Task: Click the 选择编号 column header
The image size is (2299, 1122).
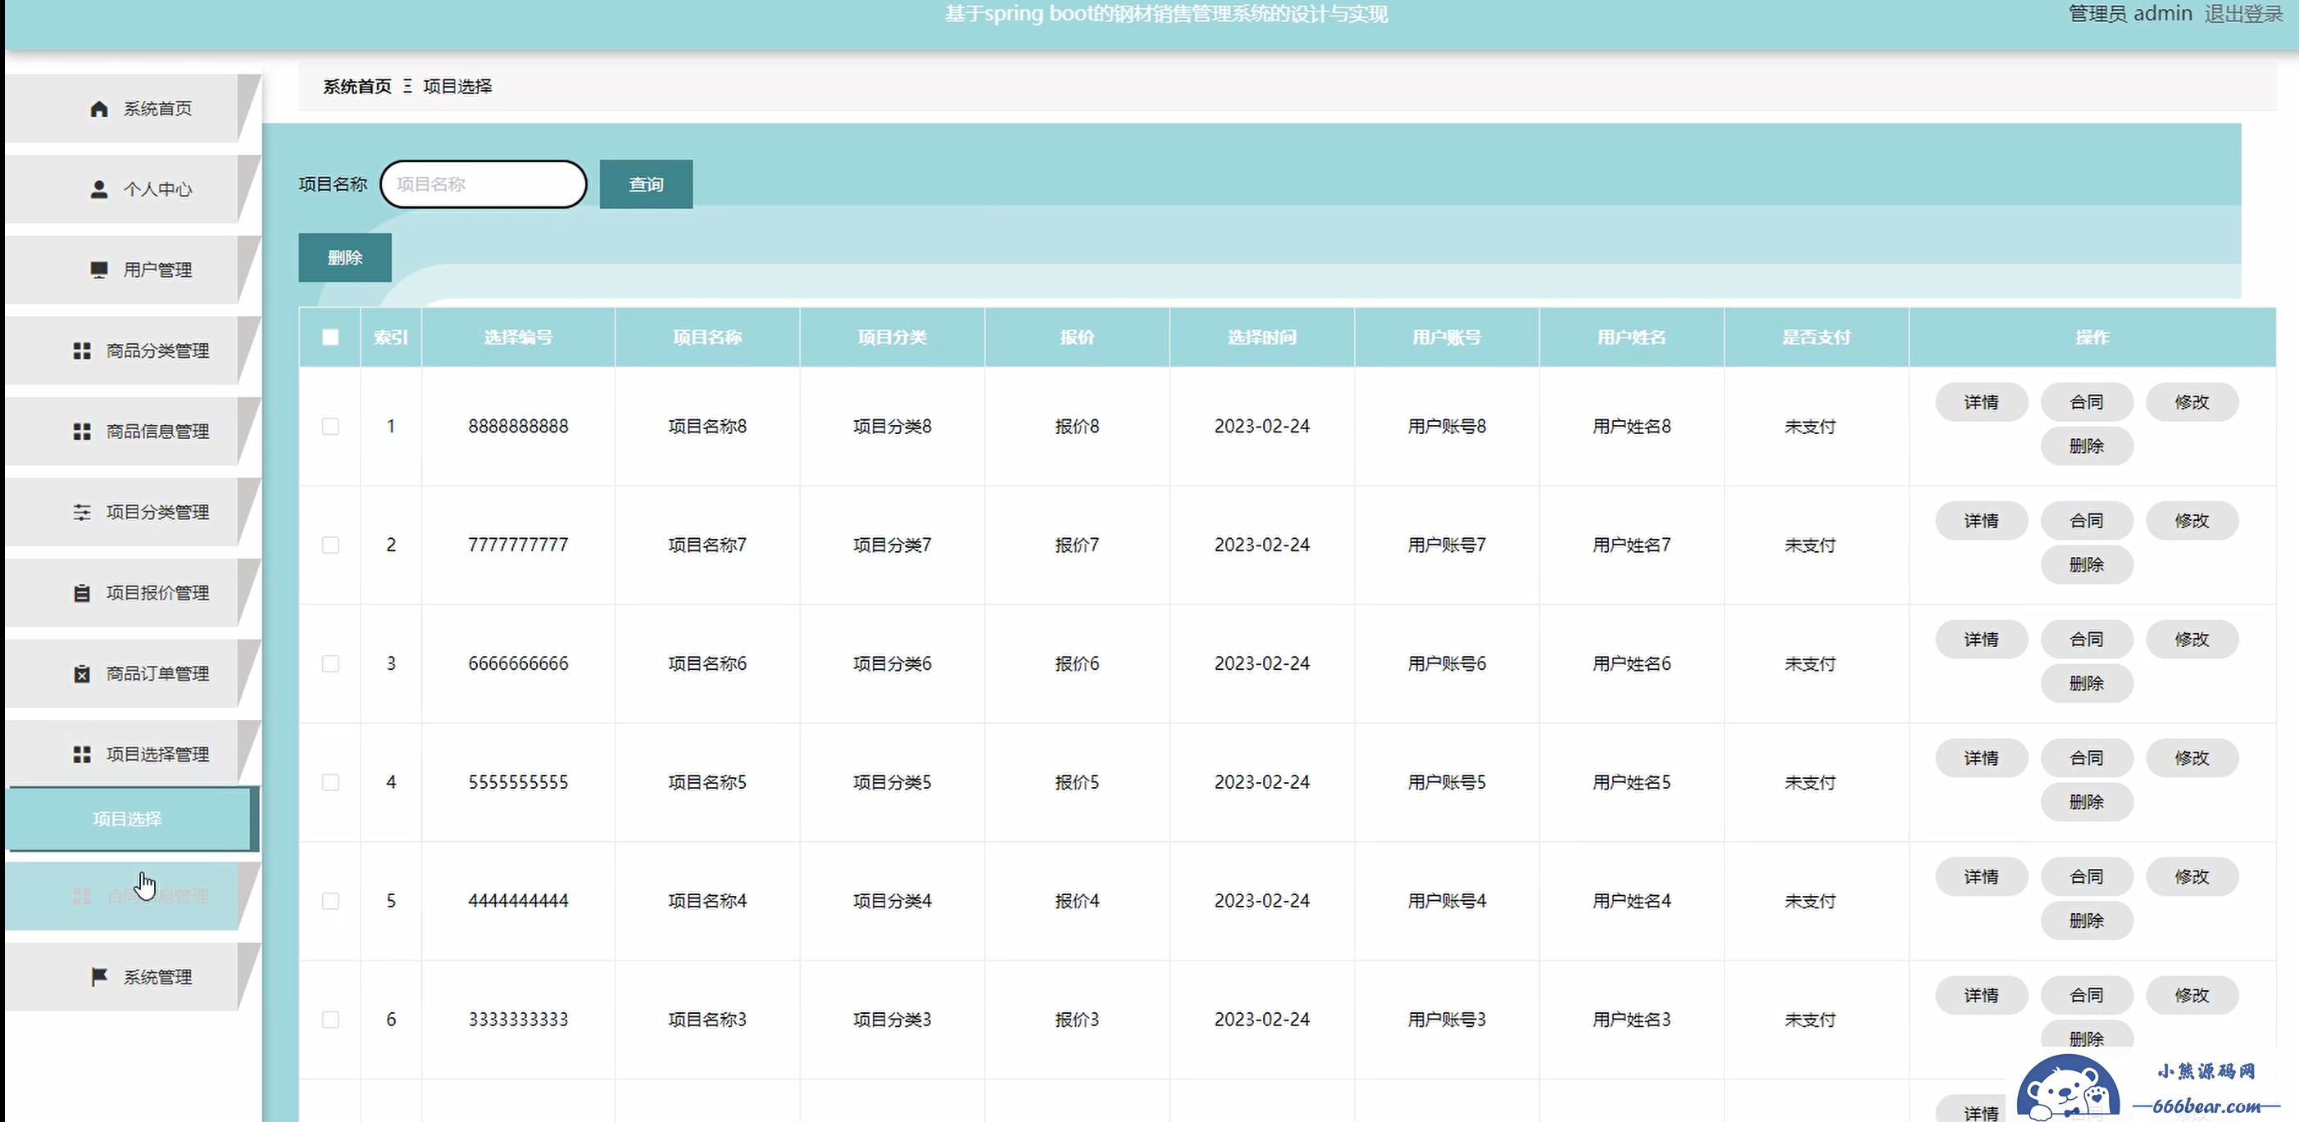Action: (x=519, y=337)
